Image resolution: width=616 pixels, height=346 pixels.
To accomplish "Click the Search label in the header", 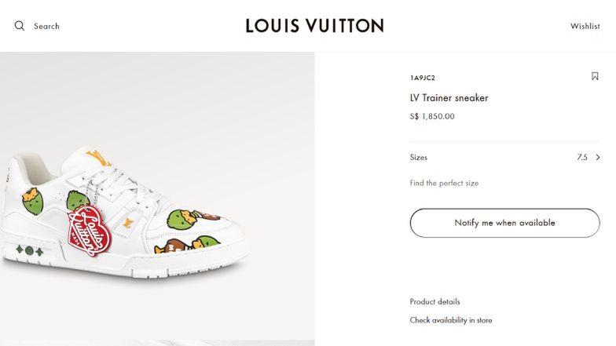I will click(46, 26).
